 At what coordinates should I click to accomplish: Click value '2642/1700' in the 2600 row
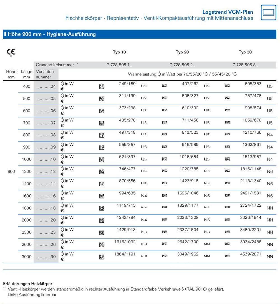pyautogui.click(x=188, y=242)
